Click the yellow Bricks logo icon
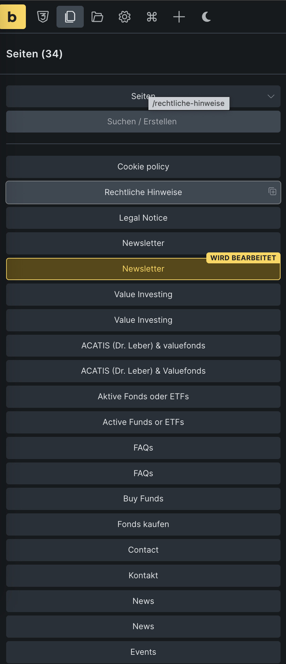Screen dimensions: 286x664 point(13,17)
